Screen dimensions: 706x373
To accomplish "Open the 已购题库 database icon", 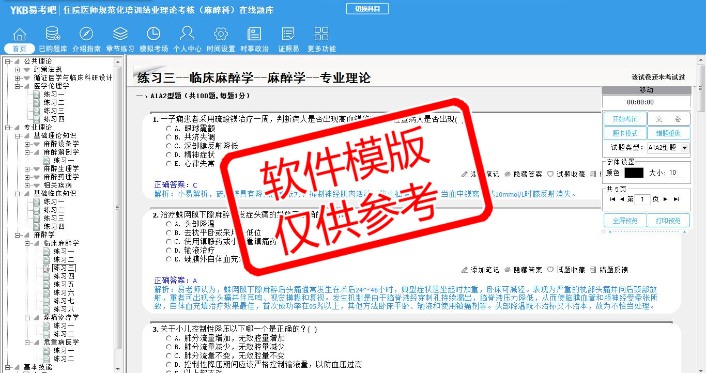I will point(53,35).
